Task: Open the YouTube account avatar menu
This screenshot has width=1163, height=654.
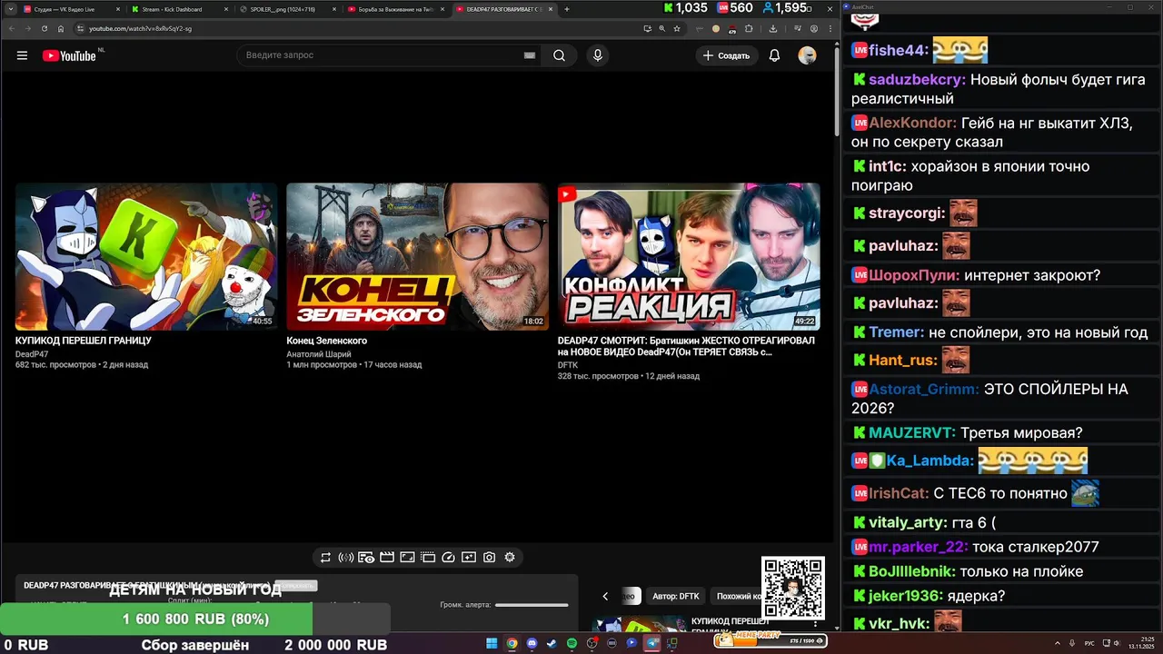Action: [807, 55]
